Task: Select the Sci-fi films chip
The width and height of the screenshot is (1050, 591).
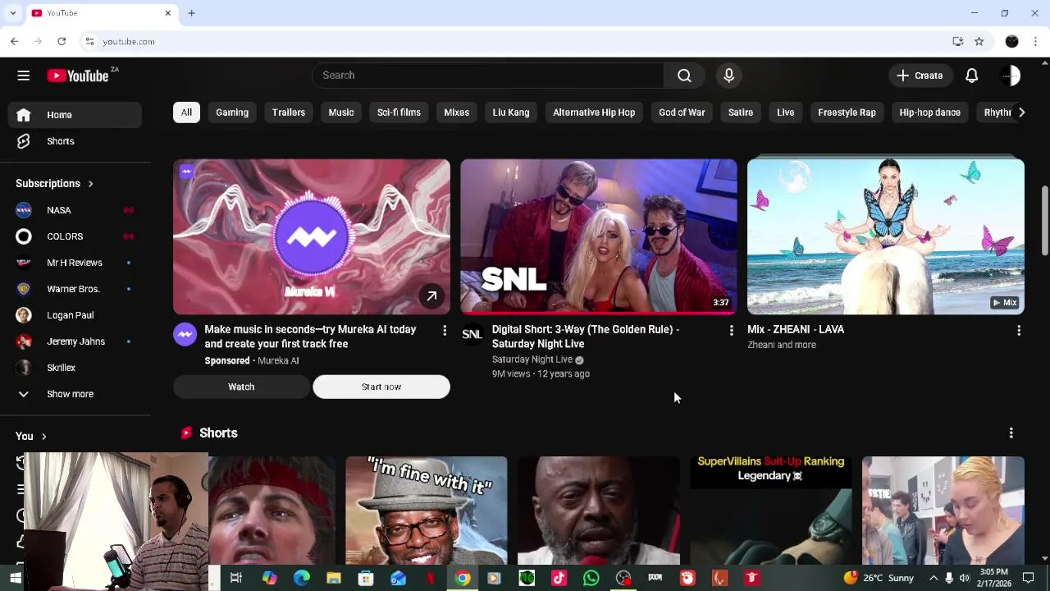Action: [x=399, y=112]
